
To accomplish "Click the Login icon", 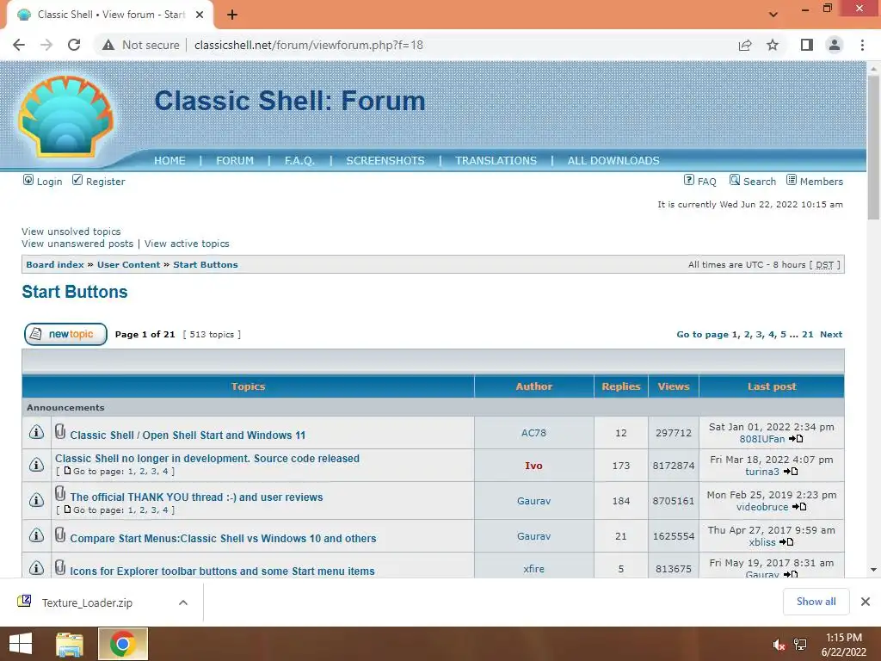I will click(x=28, y=180).
